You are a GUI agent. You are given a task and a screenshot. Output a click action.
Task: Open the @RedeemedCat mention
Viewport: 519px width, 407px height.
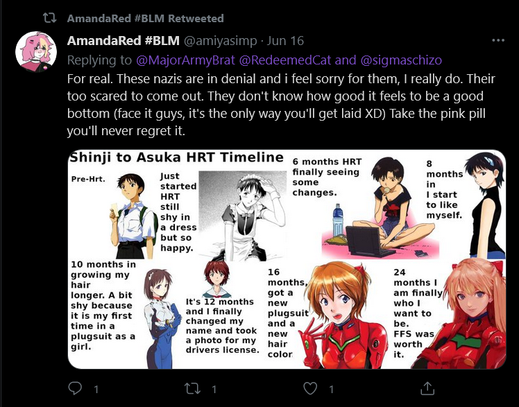285,60
